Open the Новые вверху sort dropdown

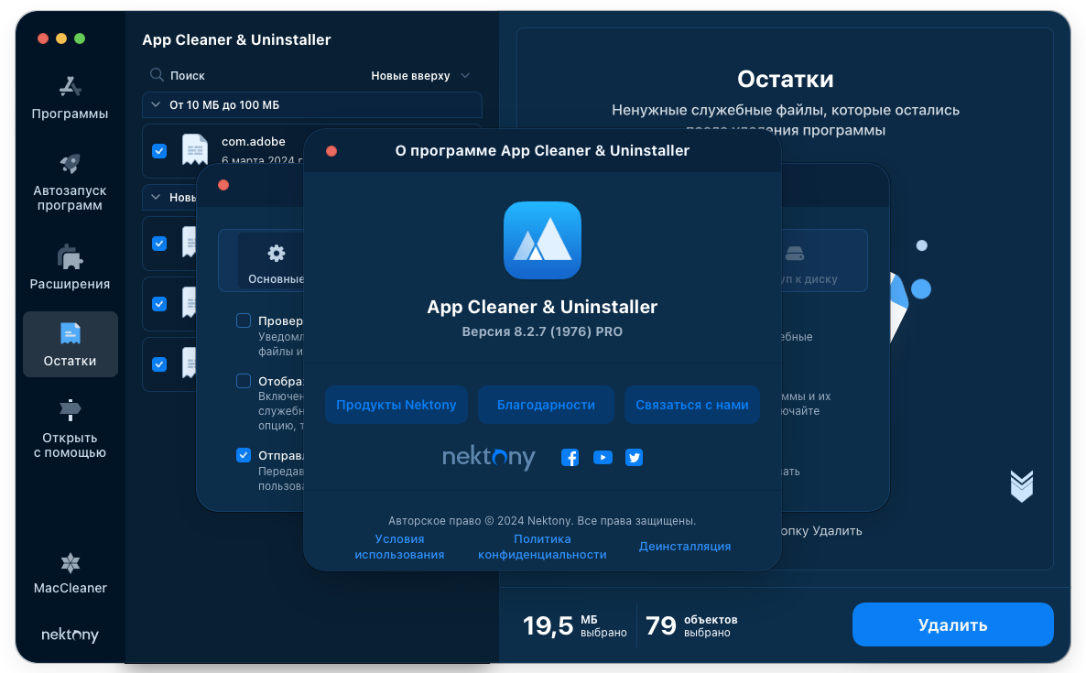[x=420, y=76]
